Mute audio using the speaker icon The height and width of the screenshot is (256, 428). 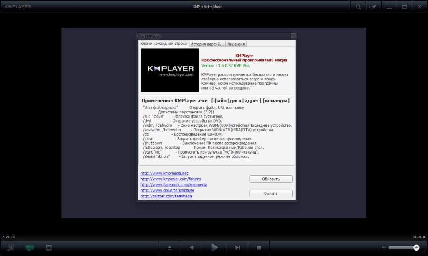point(384,248)
